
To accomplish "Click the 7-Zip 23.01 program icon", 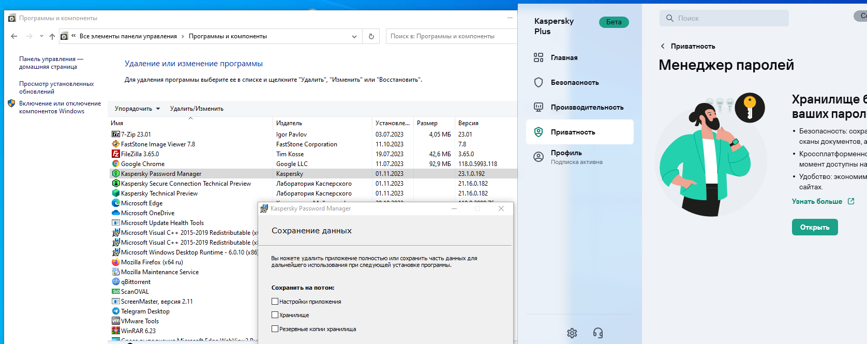I will tap(116, 134).
